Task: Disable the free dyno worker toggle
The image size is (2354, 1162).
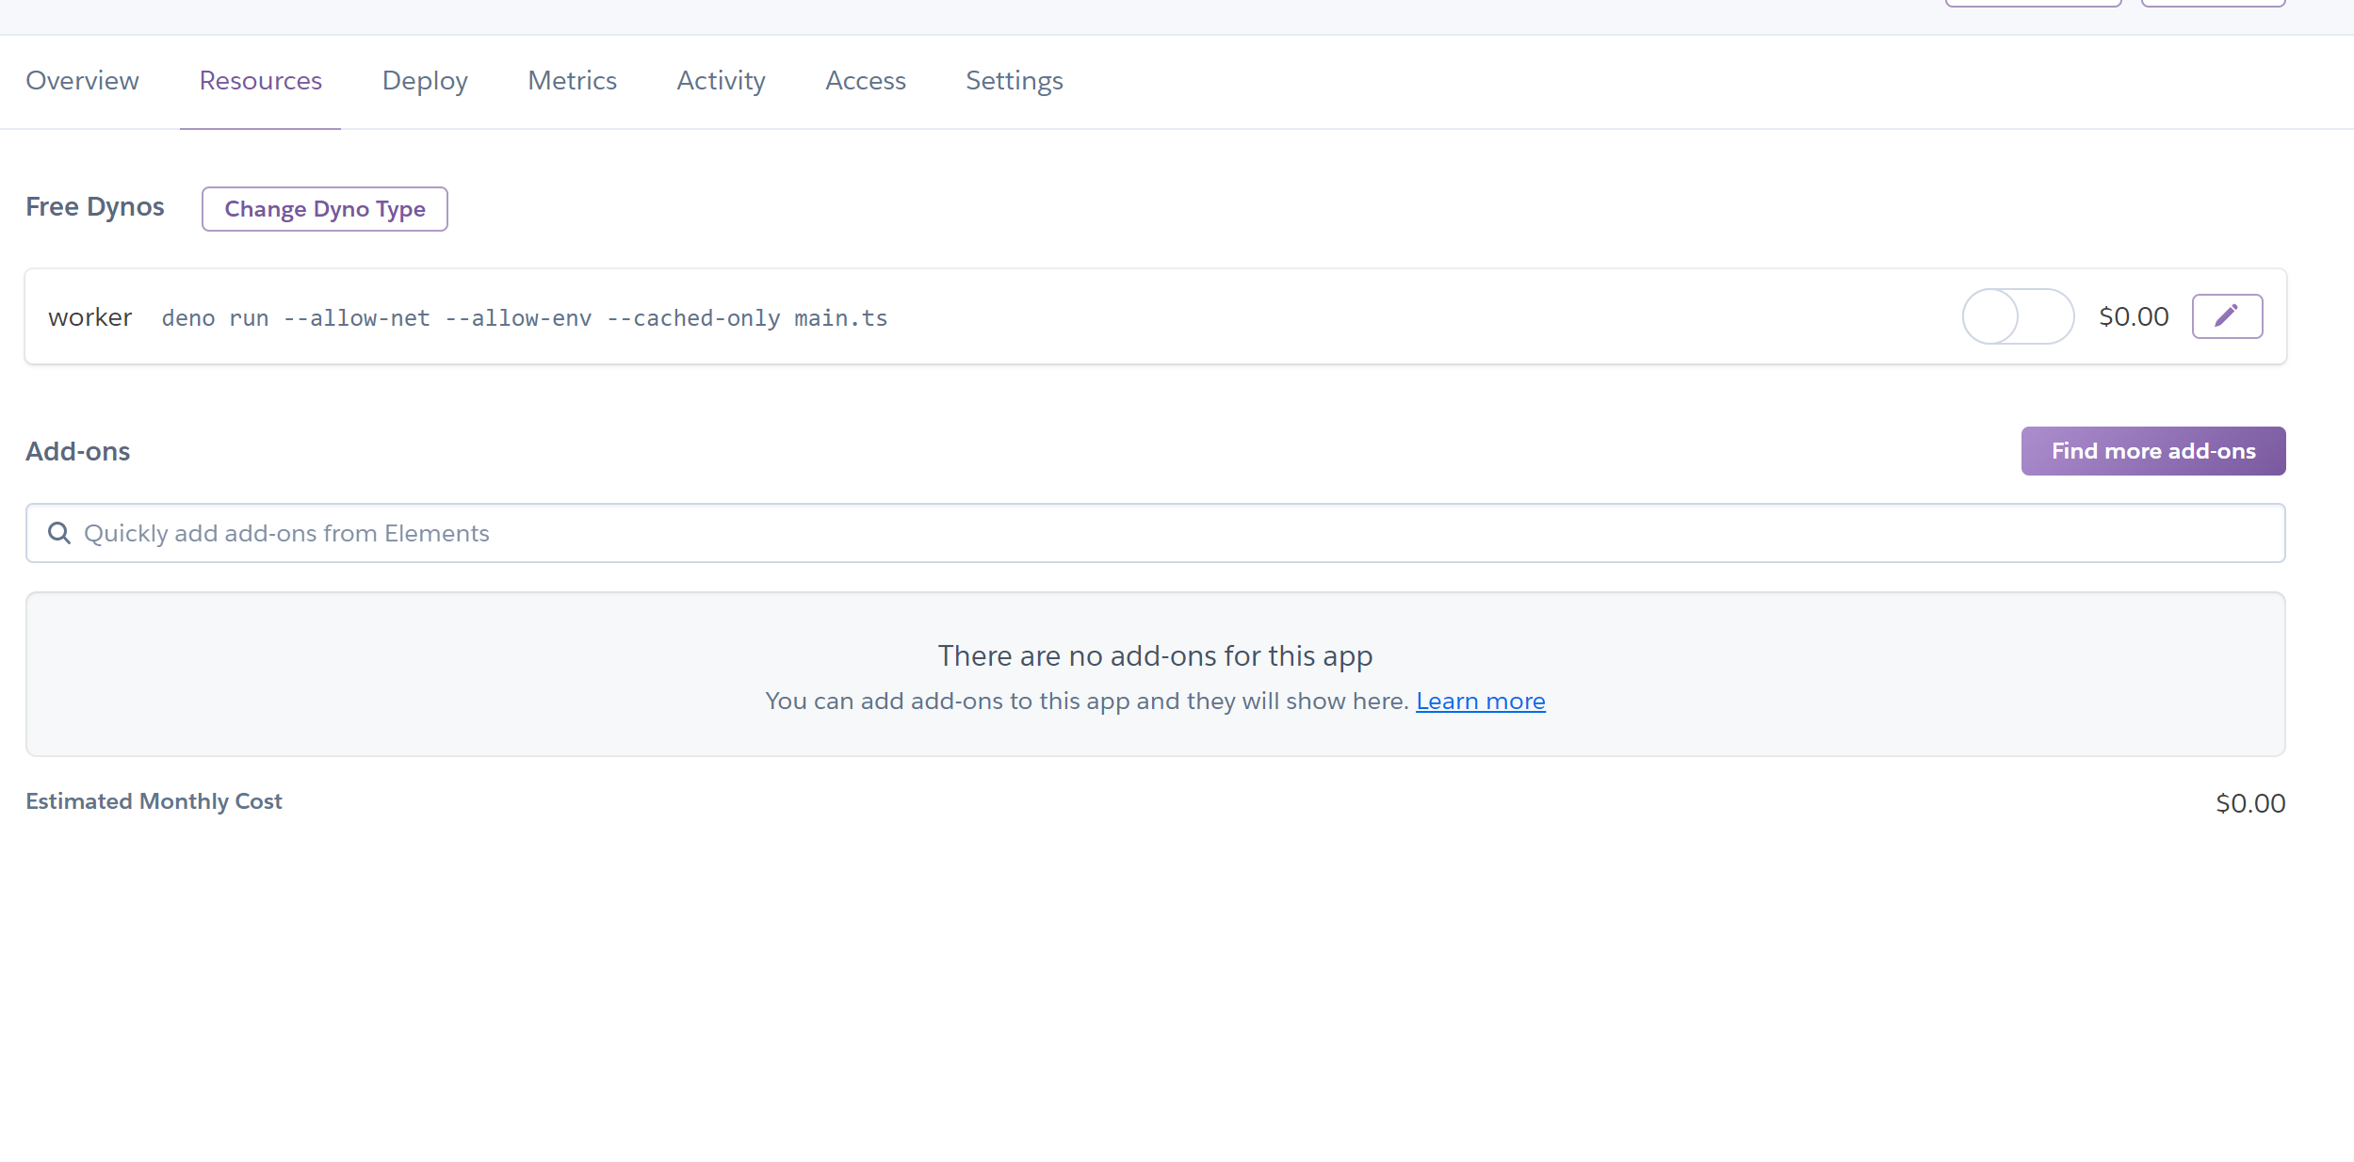Action: coord(2012,315)
